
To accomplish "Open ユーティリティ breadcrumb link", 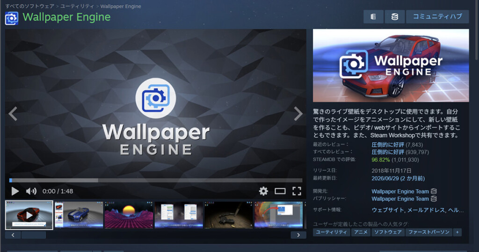I will [x=77, y=6].
